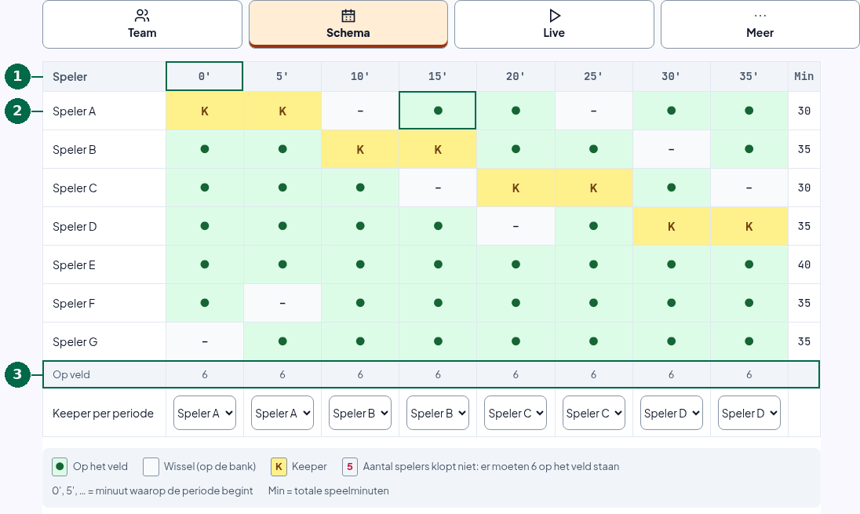
Task: Open keeper dropdown for the 30' period
Action: [672, 413]
